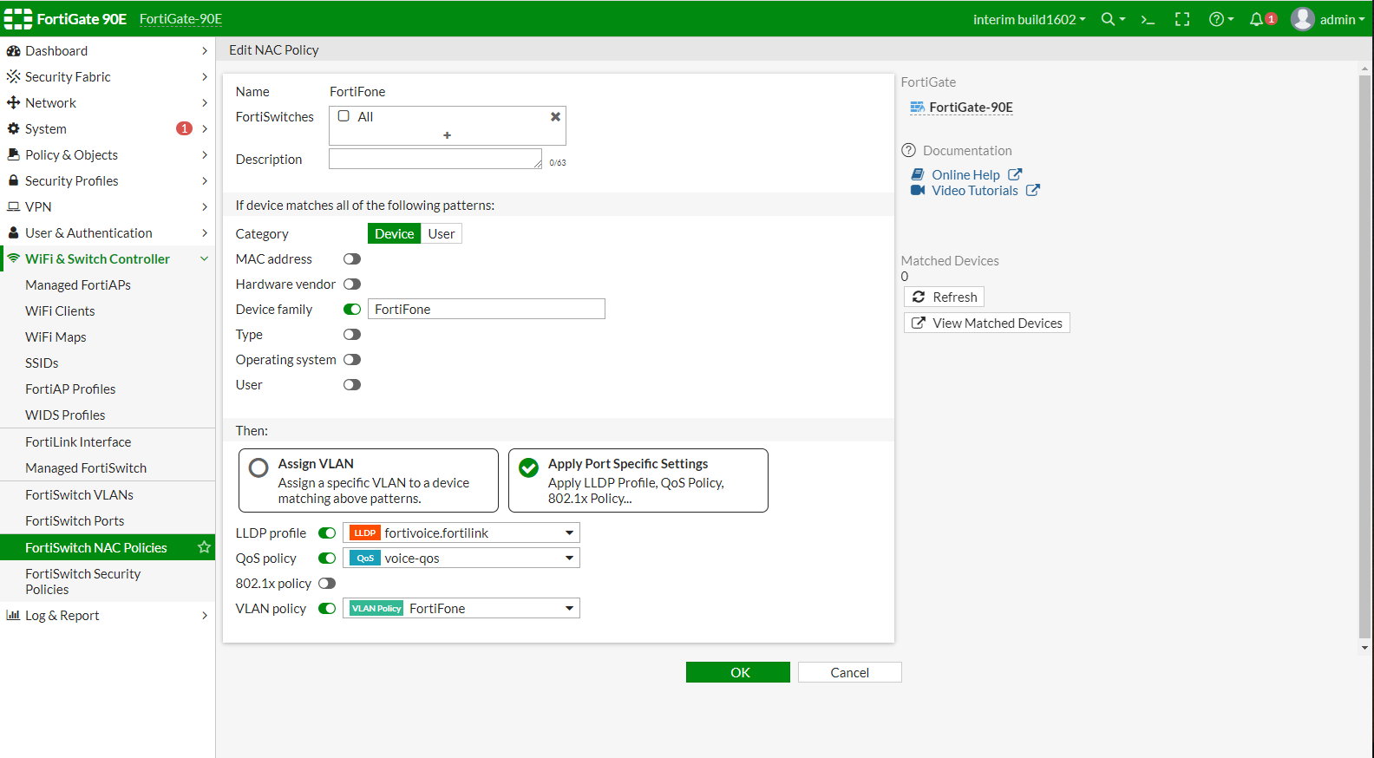The height and width of the screenshot is (758, 1374).
Task: Favorite FortiSwitch NAC Policies with the star
Action: click(205, 547)
